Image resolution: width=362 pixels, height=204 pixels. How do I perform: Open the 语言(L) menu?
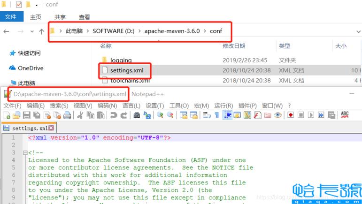click(x=131, y=106)
